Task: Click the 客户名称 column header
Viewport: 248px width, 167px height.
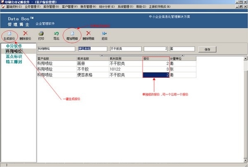Action: coord(57,59)
